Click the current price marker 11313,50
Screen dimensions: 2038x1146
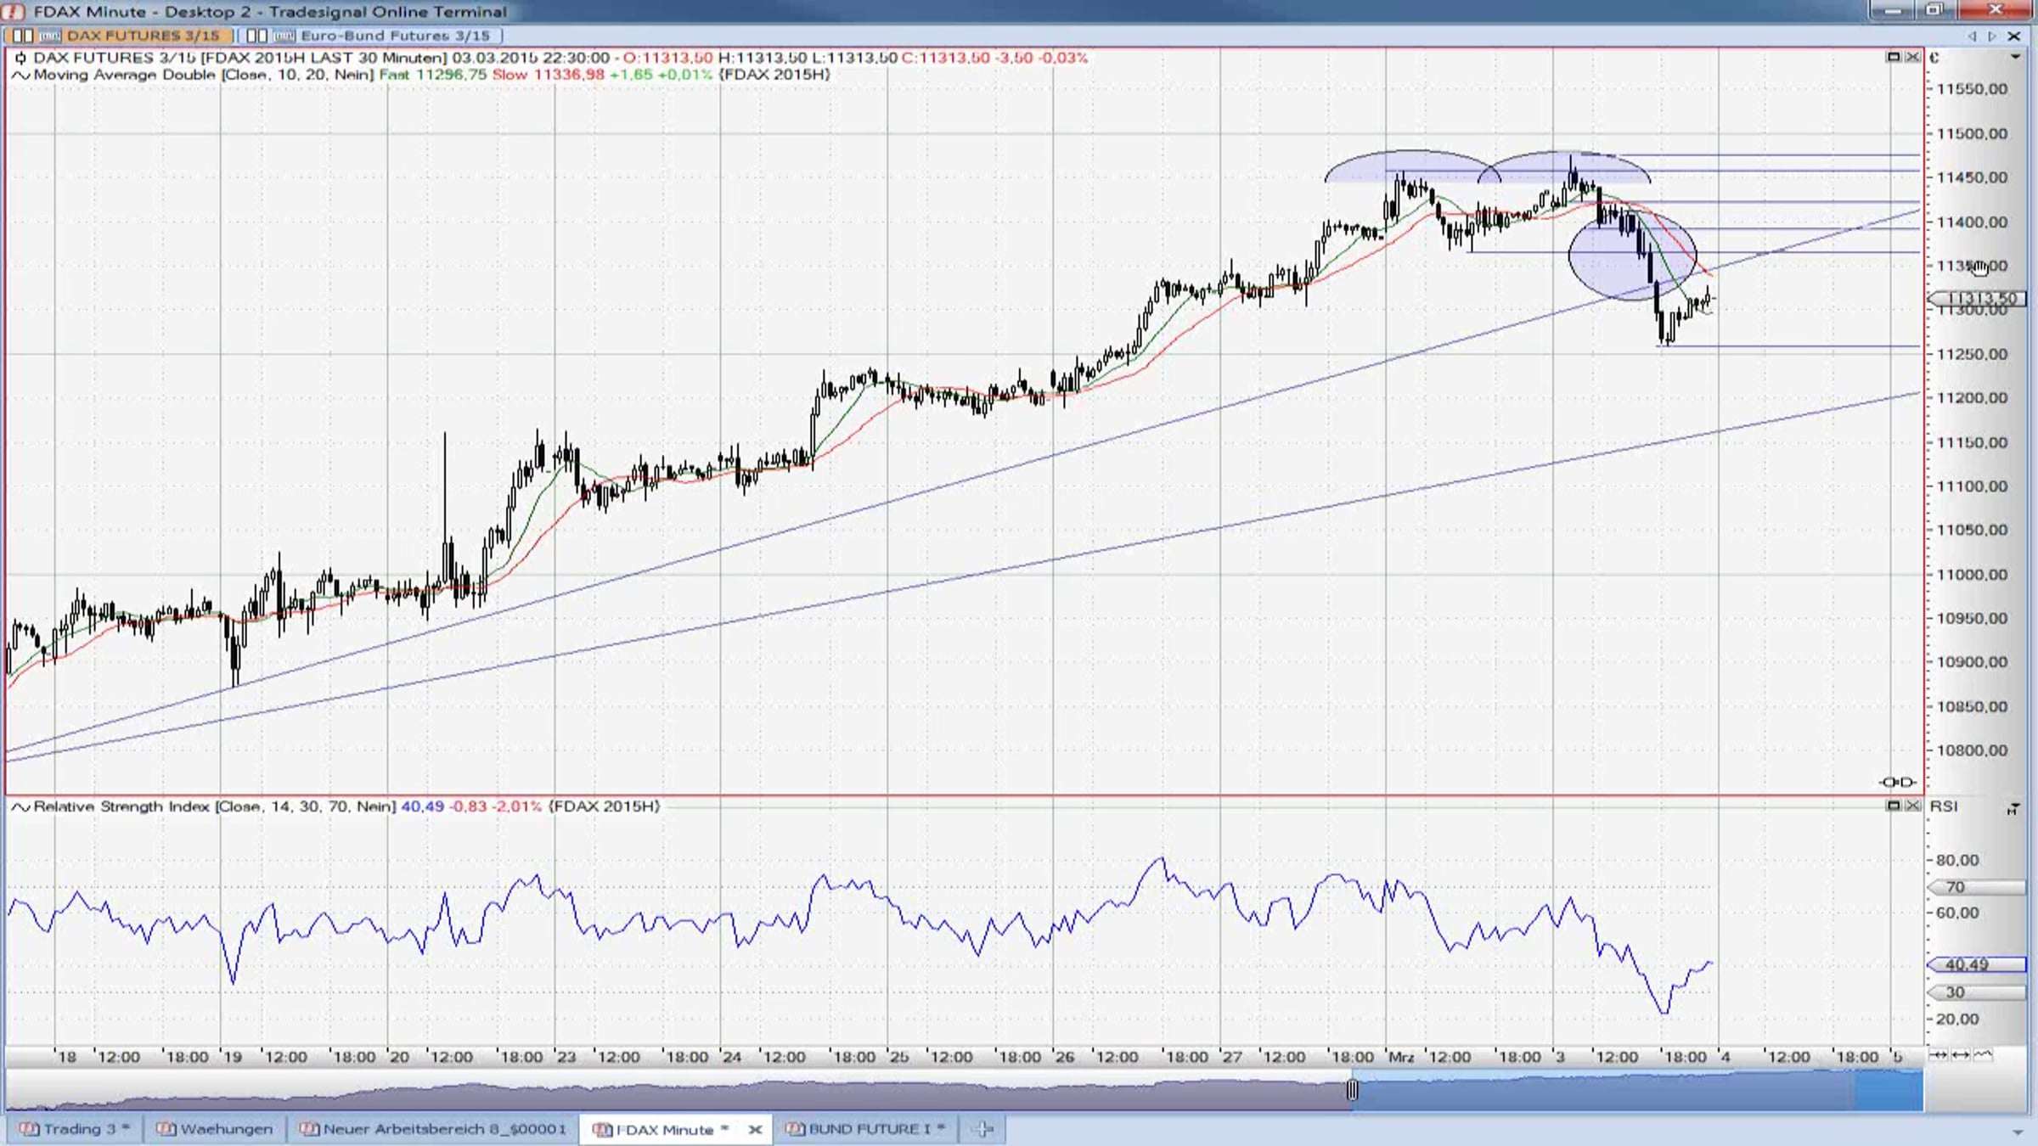[1977, 299]
